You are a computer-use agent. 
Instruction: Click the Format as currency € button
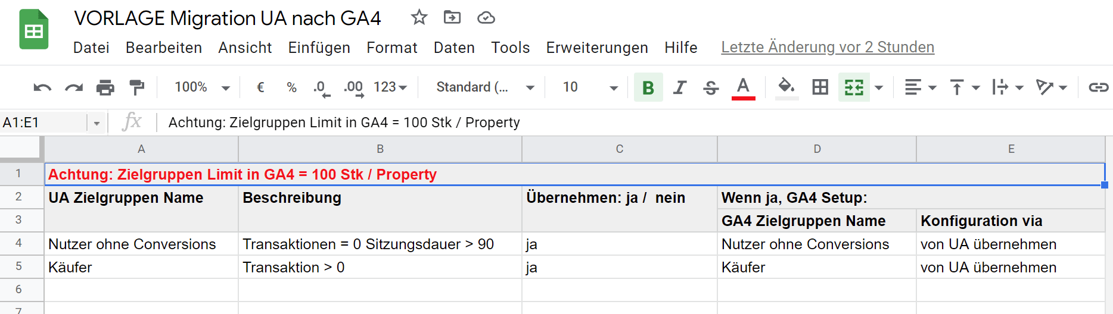[260, 87]
